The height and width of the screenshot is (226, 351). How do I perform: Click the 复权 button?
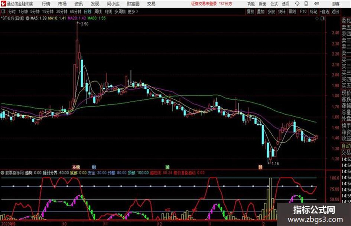(x=250, y=12)
